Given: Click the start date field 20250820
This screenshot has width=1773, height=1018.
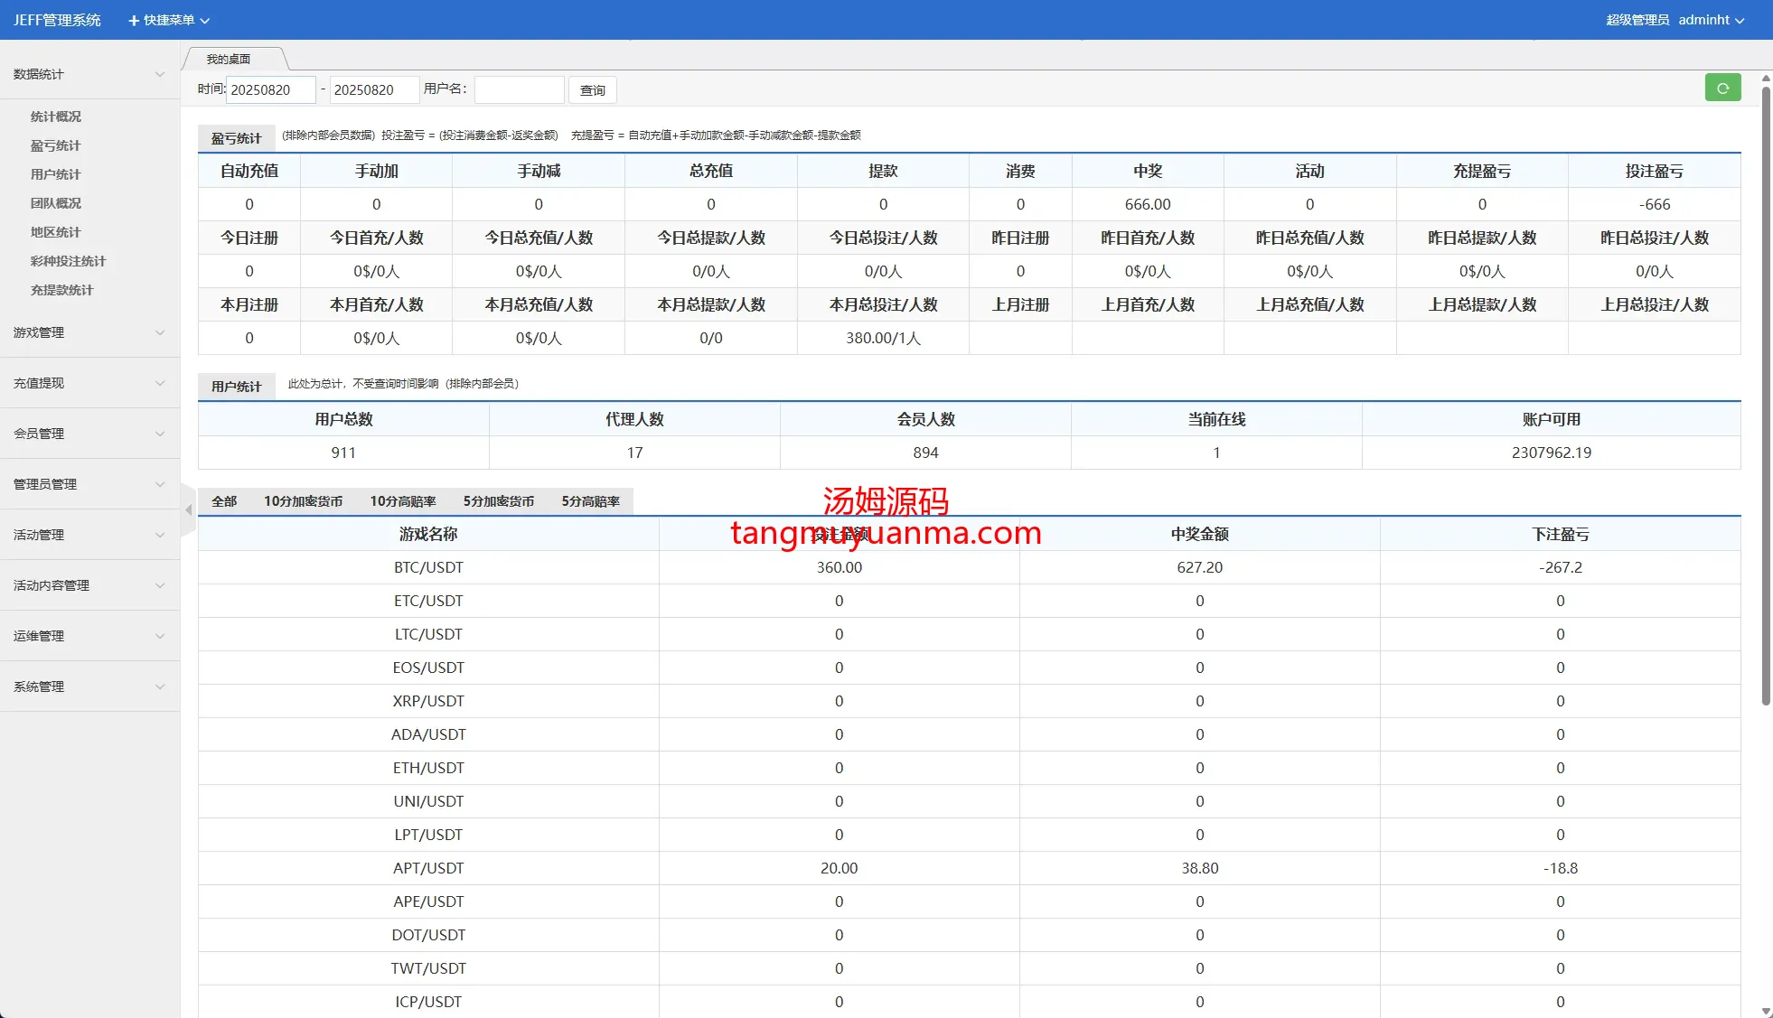Looking at the screenshot, I should 269,89.
